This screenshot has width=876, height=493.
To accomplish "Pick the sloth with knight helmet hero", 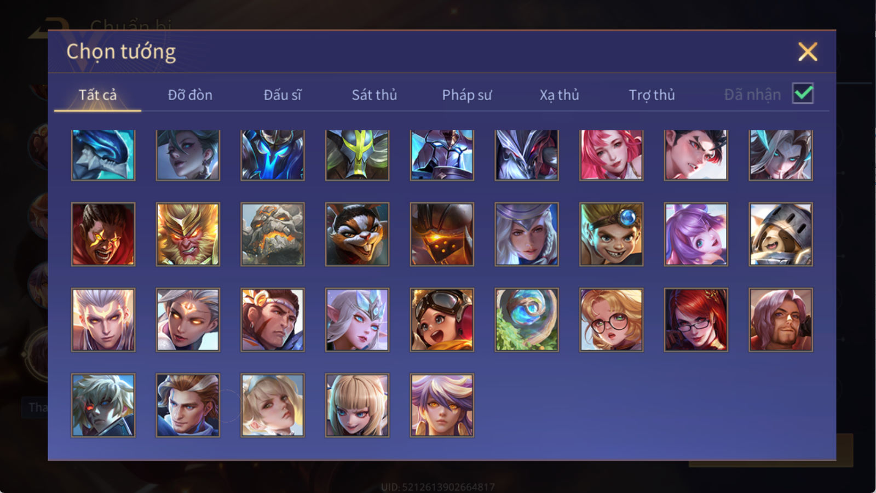I will click(781, 234).
